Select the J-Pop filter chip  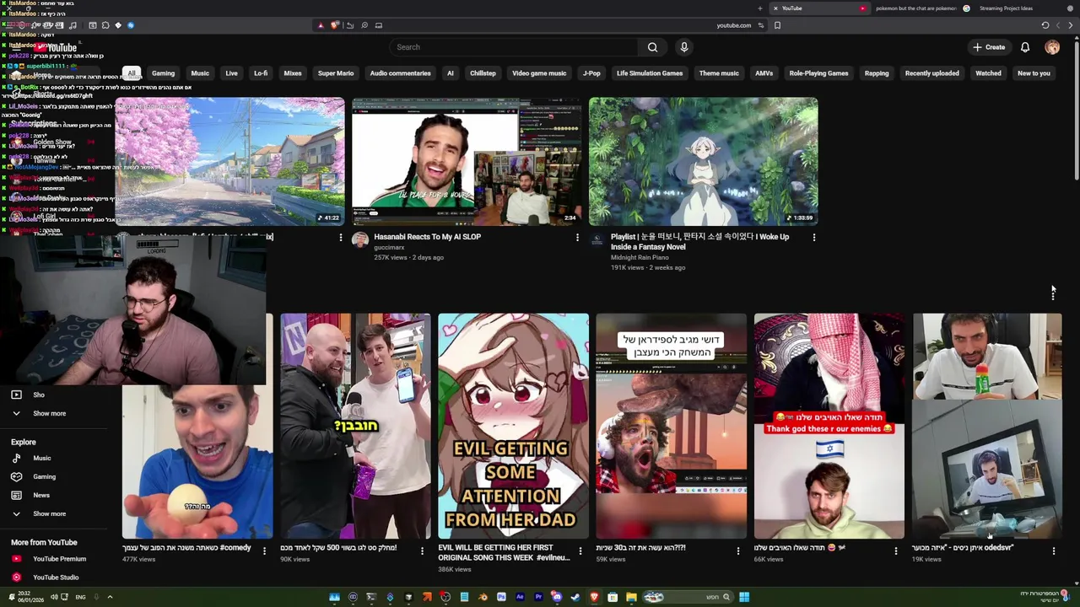click(x=591, y=73)
